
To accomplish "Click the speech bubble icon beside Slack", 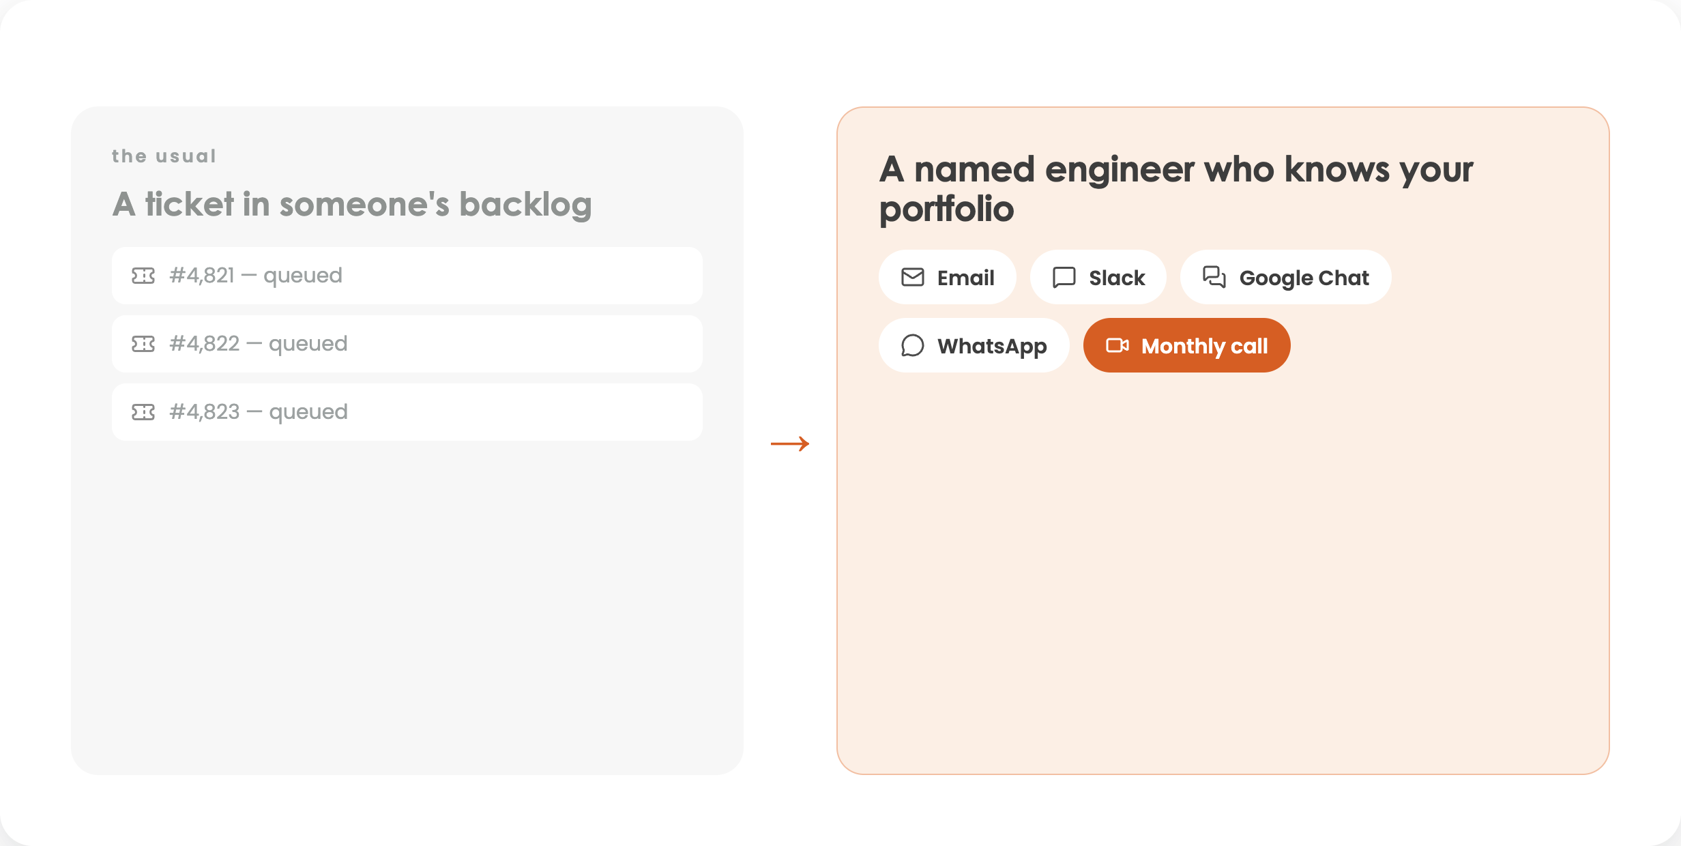I will 1064,277.
